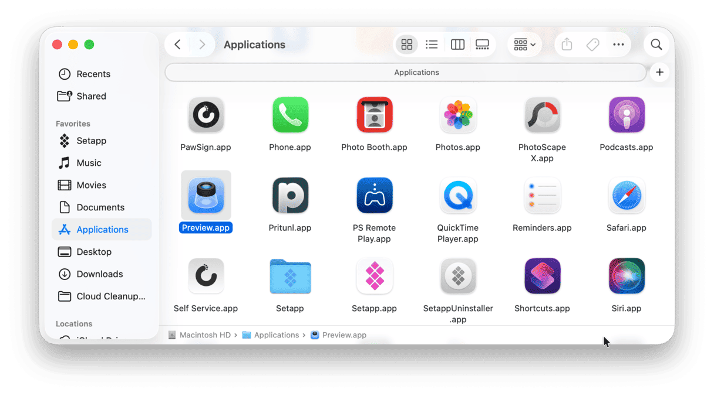The height and width of the screenshot is (396, 714).
Task: Add a new tab with plus button
Action: pos(660,72)
